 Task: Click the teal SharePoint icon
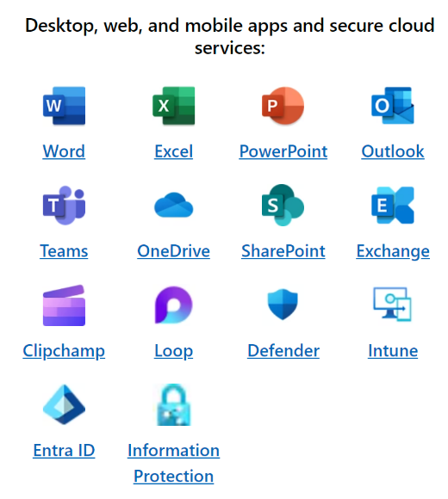pos(283,205)
